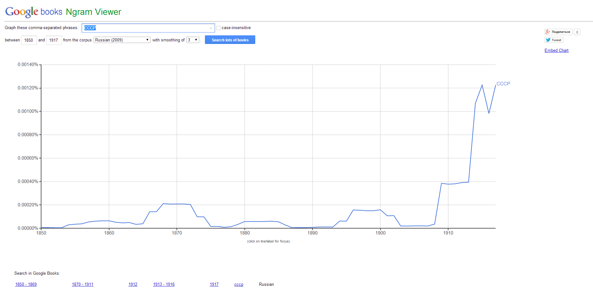Follow the 1917 search link
Screen dimensions: 593x300
(x=214, y=284)
